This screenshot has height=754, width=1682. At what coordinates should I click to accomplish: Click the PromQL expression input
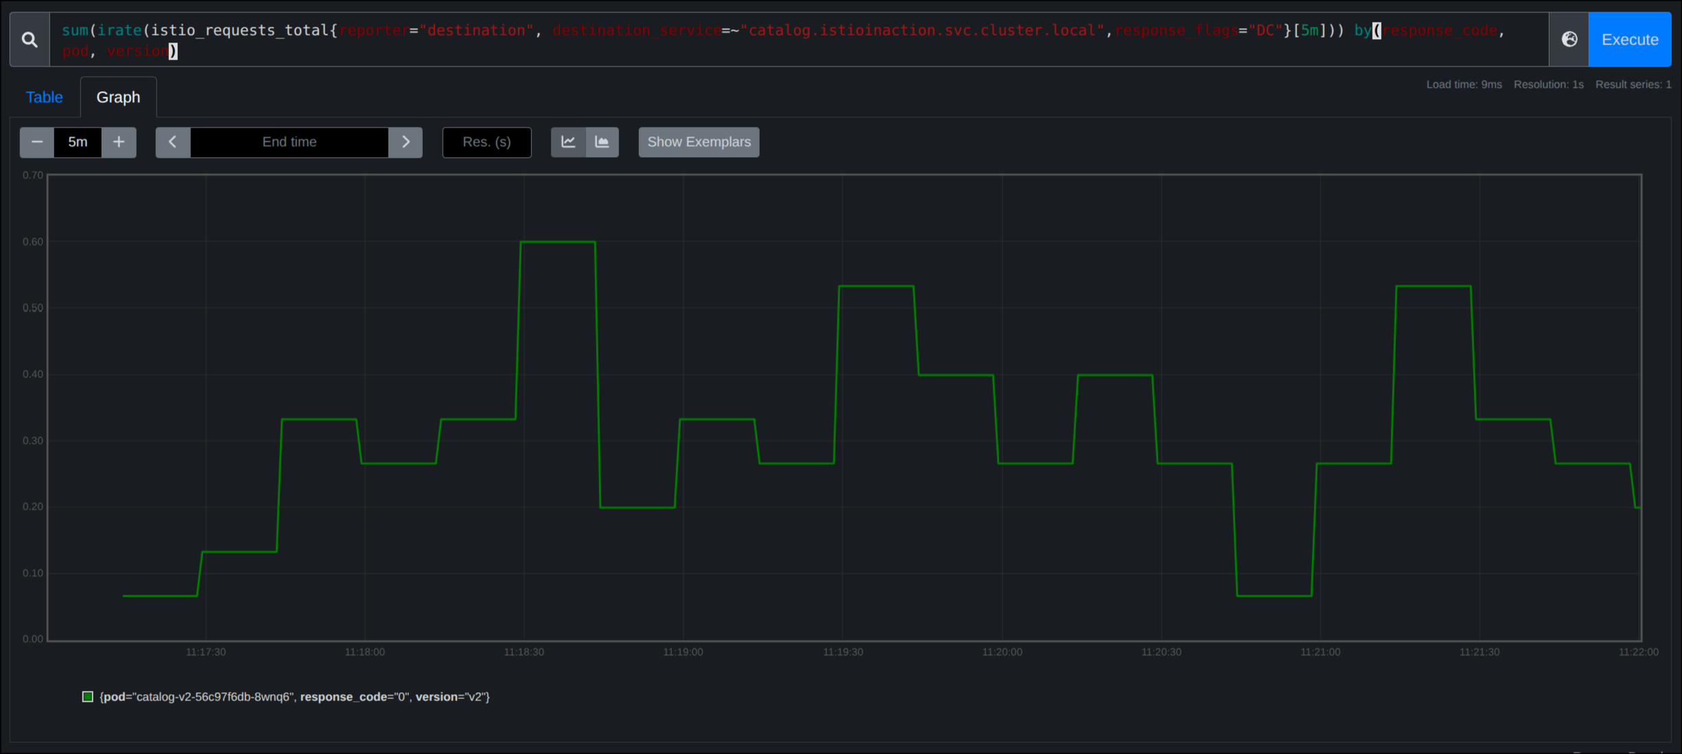pyautogui.click(x=799, y=40)
